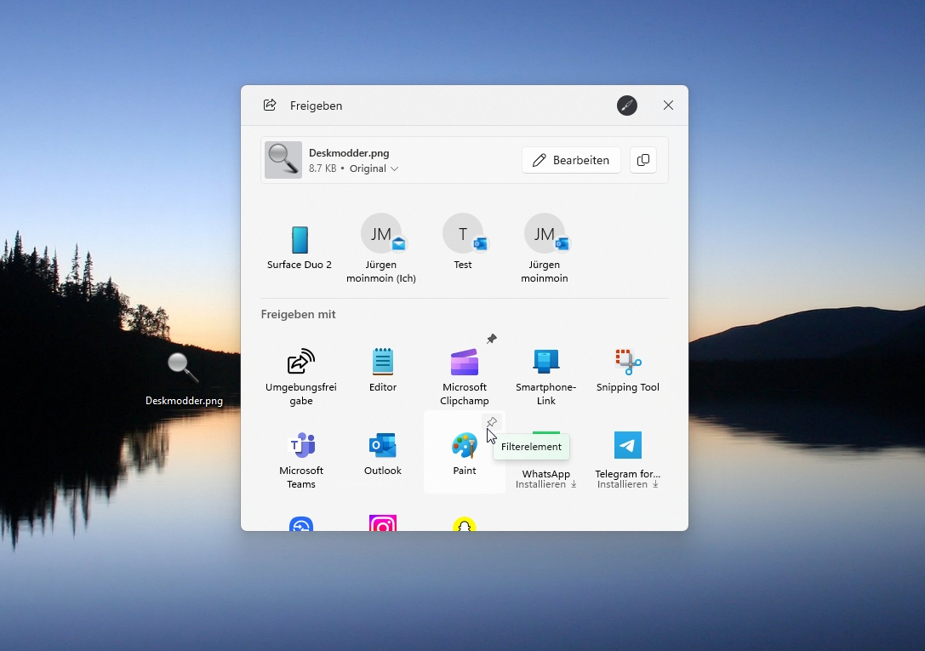This screenshot has width=925, height=651.
Task: Share with contact Jürgen moinmoin (Ich)
Action: click(x=381, y=248)
